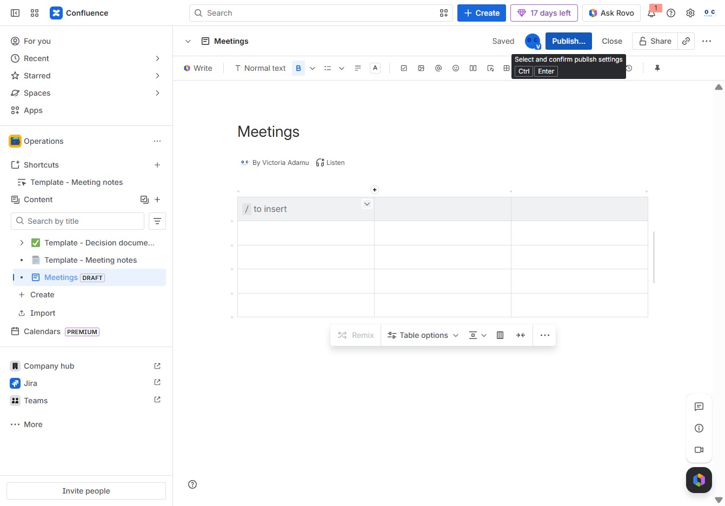Click the Share button
725x506 pixels.
655,41
